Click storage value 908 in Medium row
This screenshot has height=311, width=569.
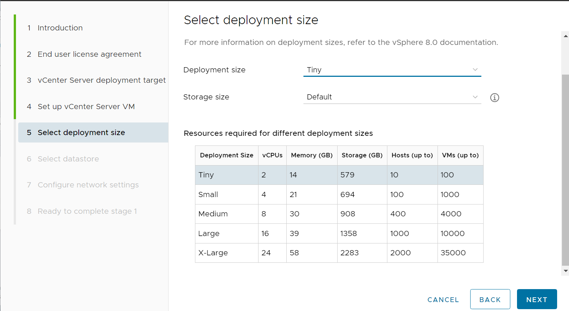click(348, 214)
